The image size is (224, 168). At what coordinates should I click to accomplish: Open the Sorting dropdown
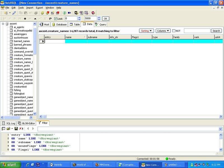click(x=146, y=31)
